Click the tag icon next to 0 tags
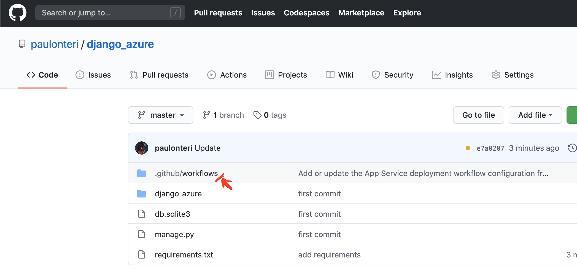The height and width of the screenshot is (269, 577). [x=257, y=115]
